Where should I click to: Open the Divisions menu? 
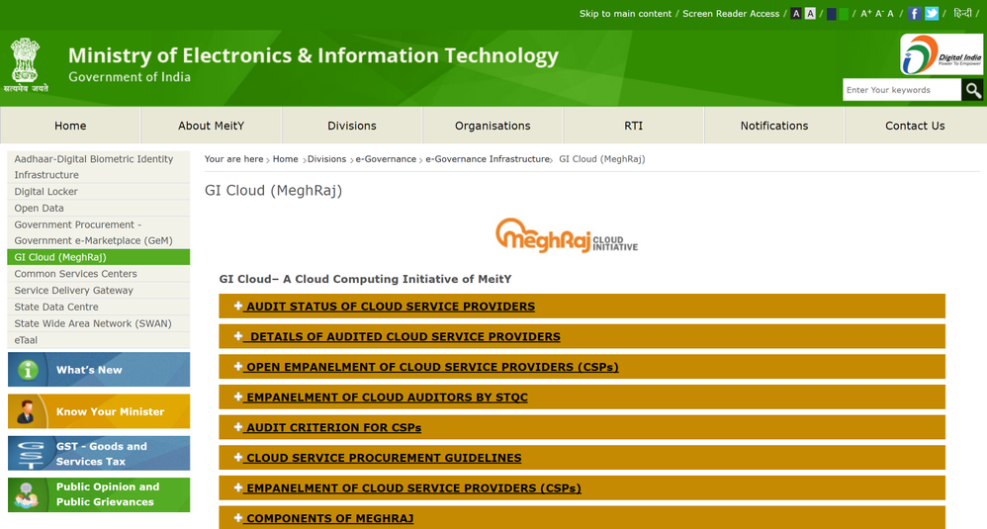[352, 126]
